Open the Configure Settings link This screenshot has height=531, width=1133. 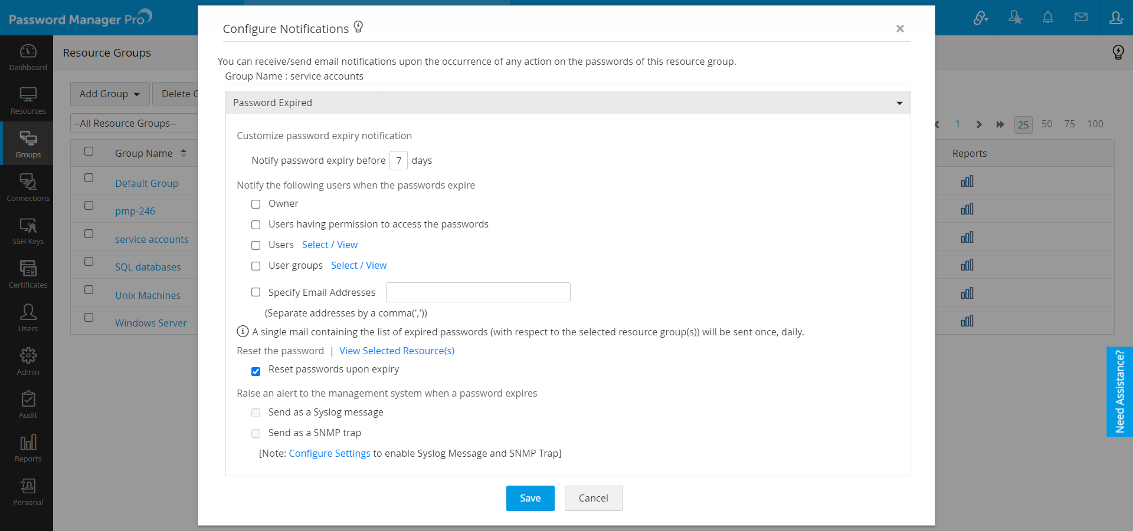329,453
